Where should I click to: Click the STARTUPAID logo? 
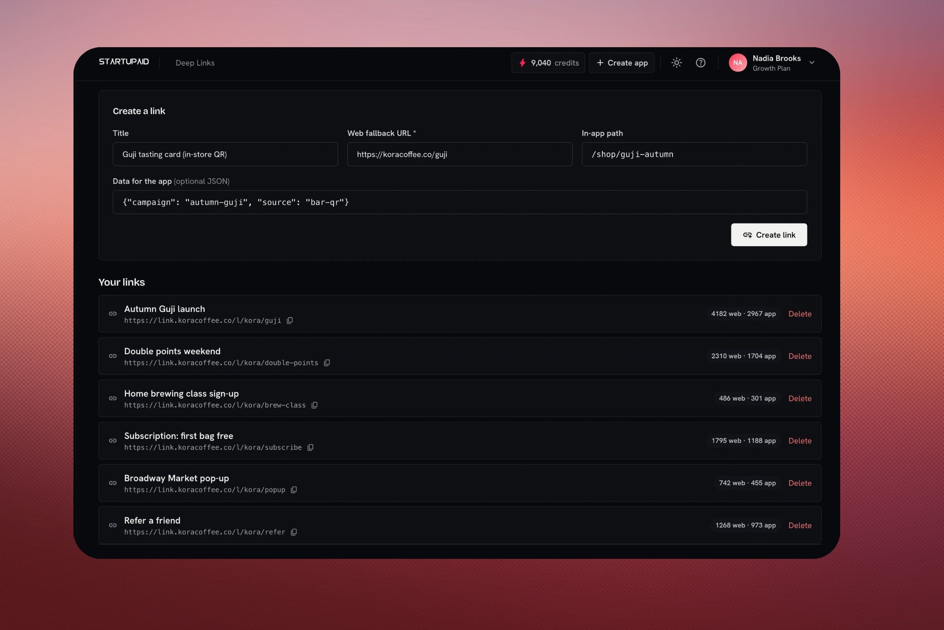(x=124, y=61)
